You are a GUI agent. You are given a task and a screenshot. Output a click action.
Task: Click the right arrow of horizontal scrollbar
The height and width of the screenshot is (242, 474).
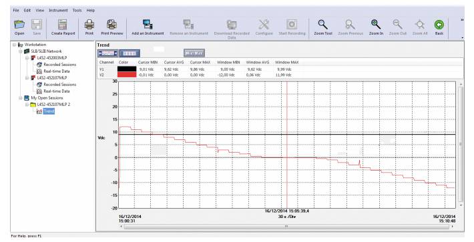[453, 226]
